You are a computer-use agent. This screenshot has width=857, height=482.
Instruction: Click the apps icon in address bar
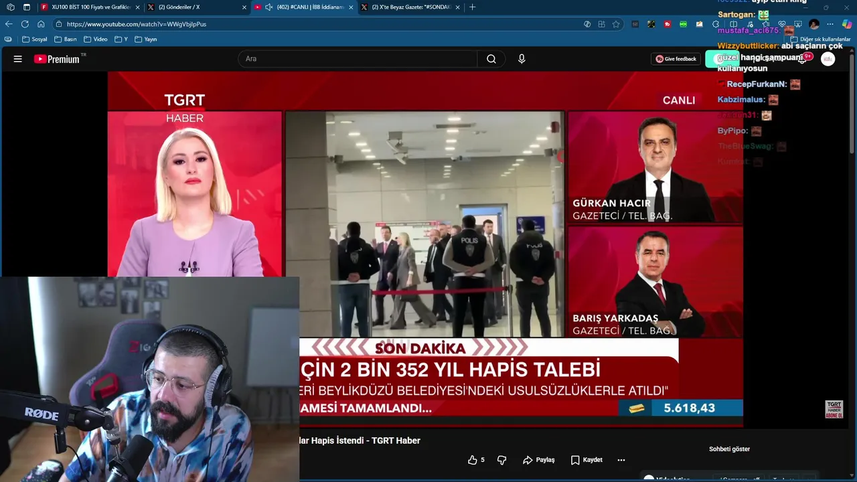tap(601, 24)
